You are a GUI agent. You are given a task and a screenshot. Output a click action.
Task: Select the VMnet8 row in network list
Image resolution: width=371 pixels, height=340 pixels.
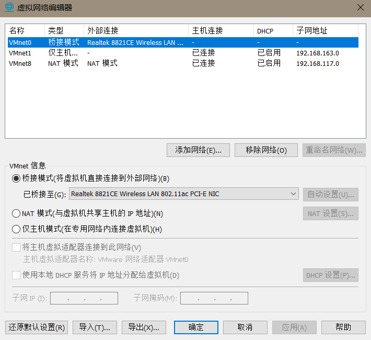[183, 63]
